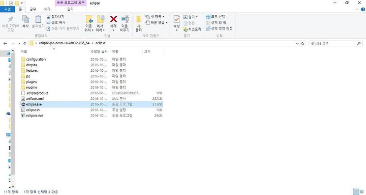Open the Help question mark icon
This screenshot has width=366, height=195.
(363, 10)
